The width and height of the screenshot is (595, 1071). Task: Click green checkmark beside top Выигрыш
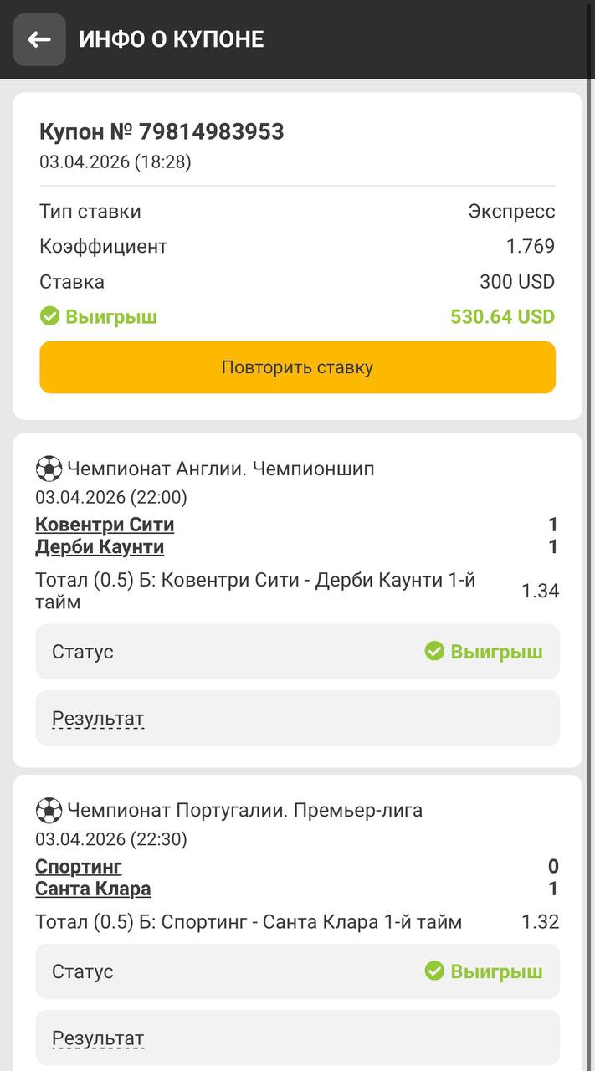tap(50, 316)
